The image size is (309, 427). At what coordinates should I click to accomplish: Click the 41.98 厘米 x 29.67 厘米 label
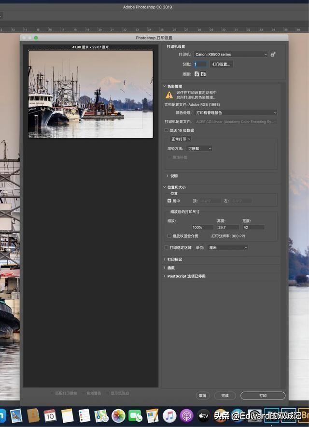pyautogui.click(x=91, y=47)
